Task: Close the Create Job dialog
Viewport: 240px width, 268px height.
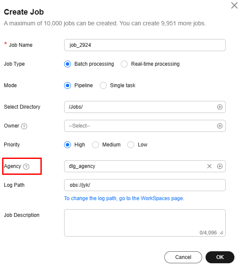Action: pyautogui.click(x=234, y=5)
